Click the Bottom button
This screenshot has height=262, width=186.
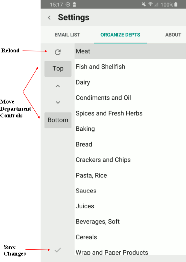pyautogui.click(x=58, y=120)
